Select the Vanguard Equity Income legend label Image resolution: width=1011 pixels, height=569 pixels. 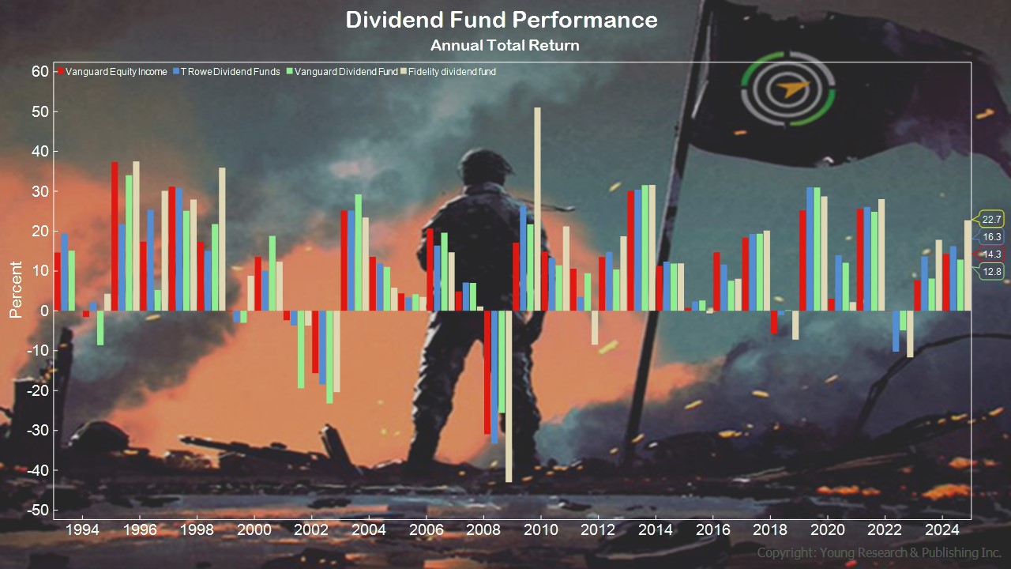(116, 72)
